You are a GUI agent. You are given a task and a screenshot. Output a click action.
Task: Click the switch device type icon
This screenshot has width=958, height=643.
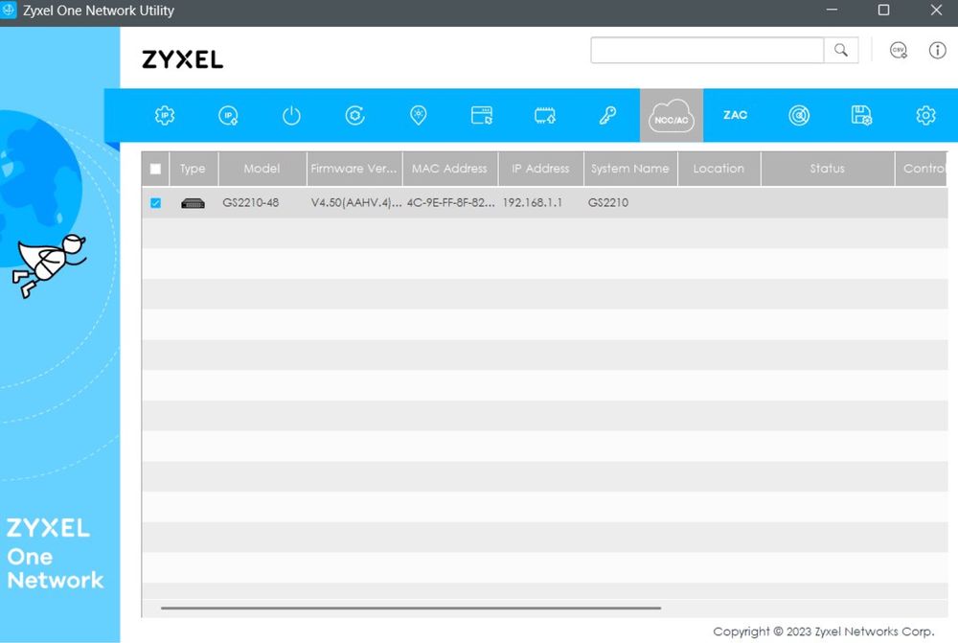click(x=193, y=203)
